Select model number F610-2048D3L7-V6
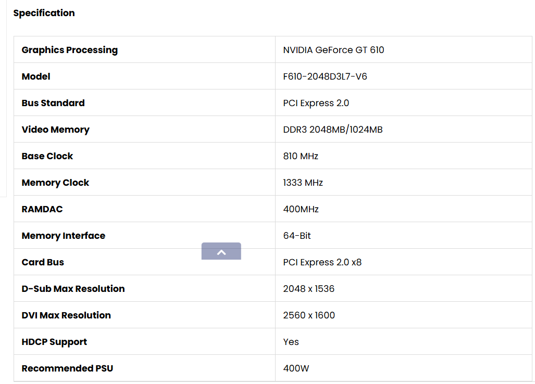This screenshot has height=384, width=535. click(325, 76)
